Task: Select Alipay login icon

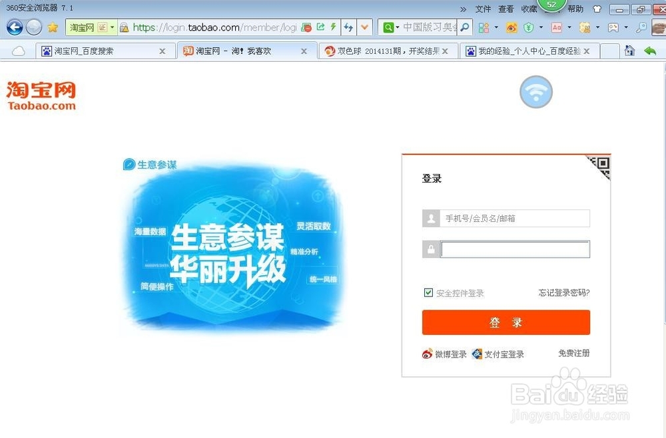Action: (x=477, y=354)
